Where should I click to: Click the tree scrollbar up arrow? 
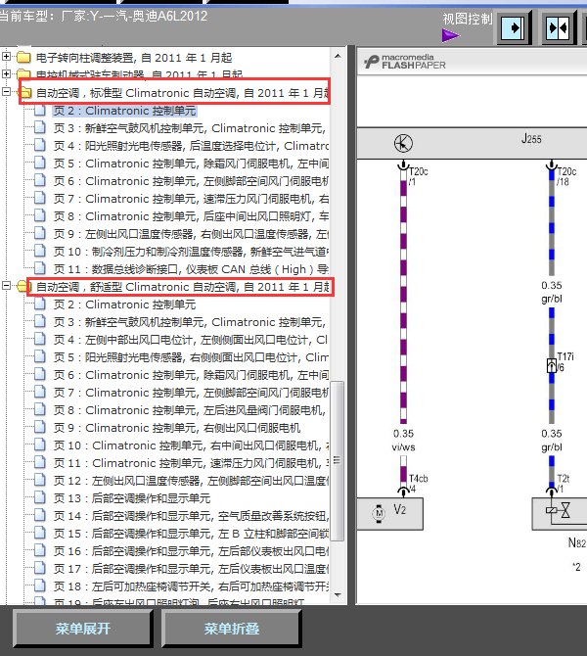coord(338,56)
